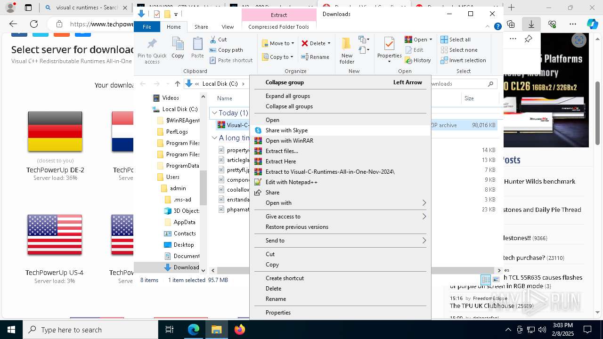Collapse the A long time ago group
Image resolution: width=603 pixels, height=339 pixels.
[214, 138]
